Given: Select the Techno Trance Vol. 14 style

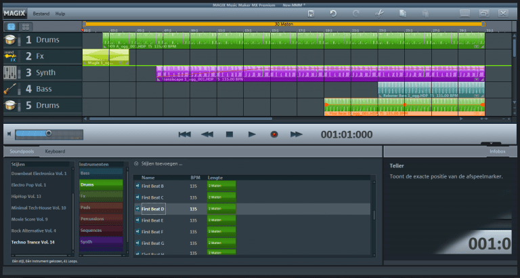Looking at the screenshot, I should [32, 243].
